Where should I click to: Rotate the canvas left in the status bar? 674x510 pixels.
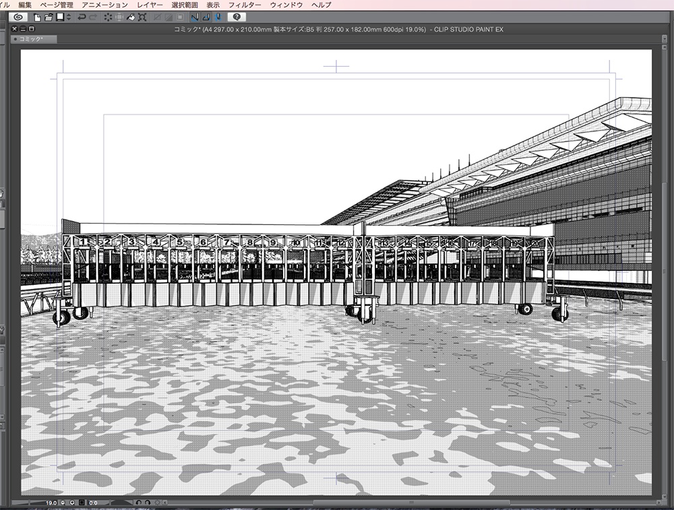[140, 502]
